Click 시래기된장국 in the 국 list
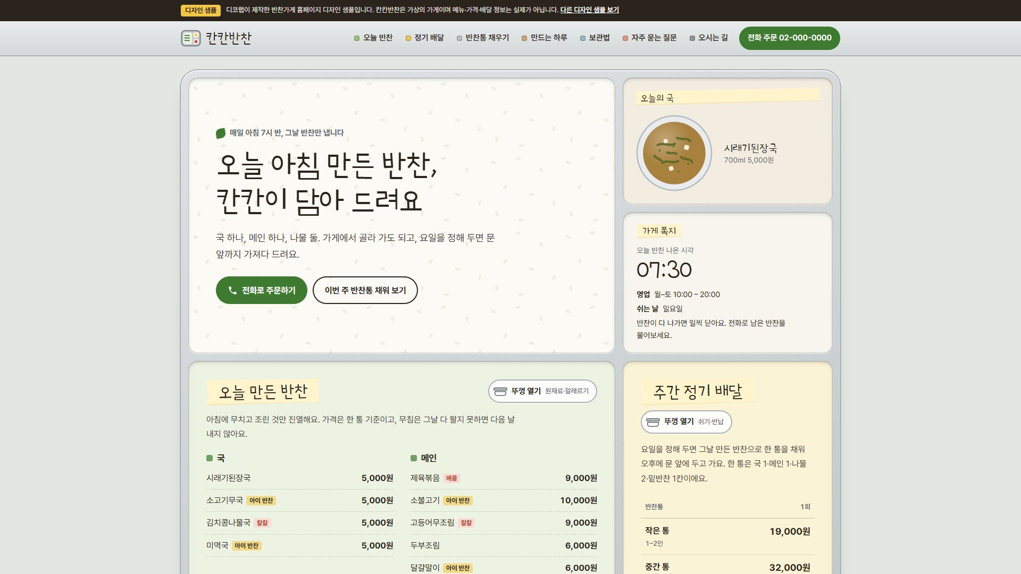The height and width of the screenshot is (574, 1021). pyautogui.click(x=228, y=478)
